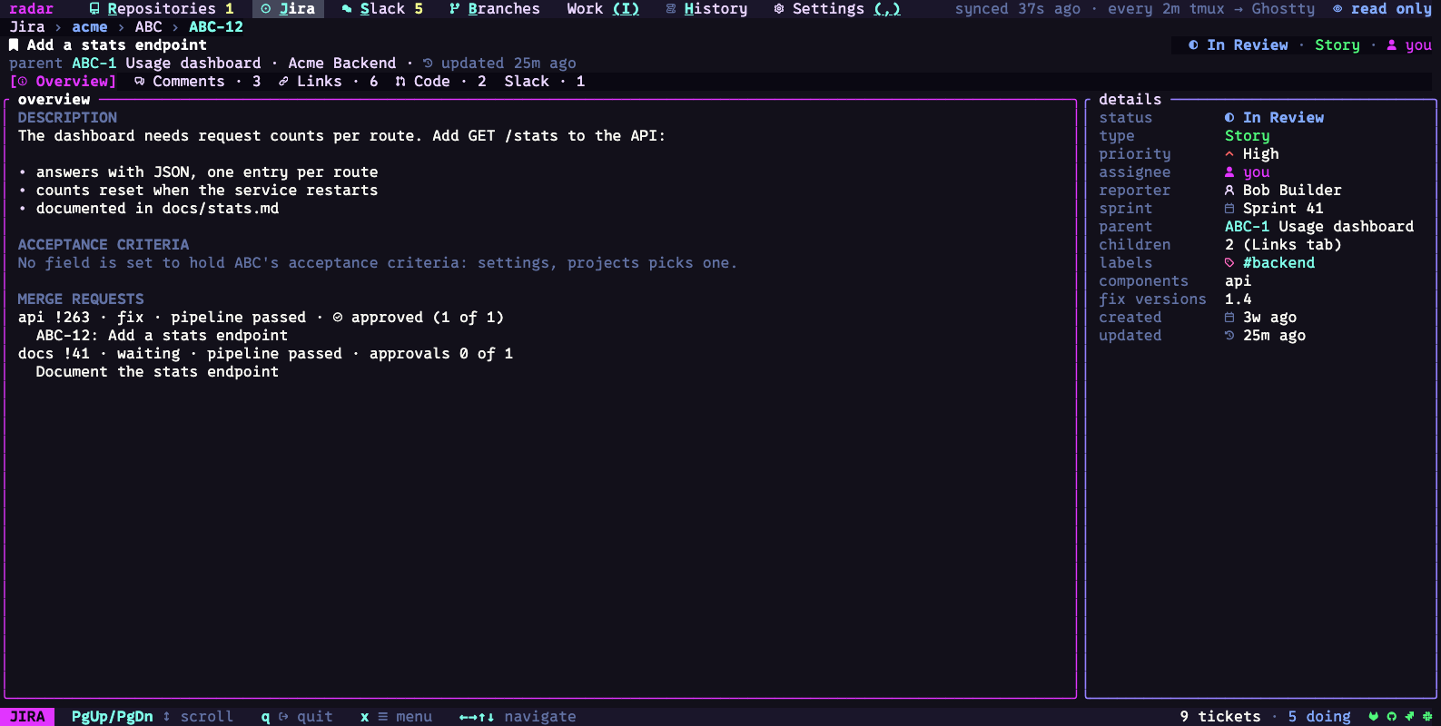Viewport: 1441px width, 726px height.
Task: Open merge request api !263
Action: [x=261, y=317]
